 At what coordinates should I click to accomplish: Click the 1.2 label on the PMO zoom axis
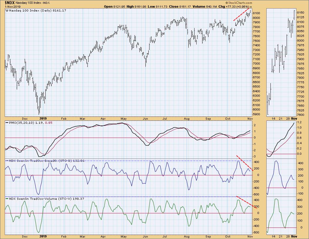click(x=299, y=122)
